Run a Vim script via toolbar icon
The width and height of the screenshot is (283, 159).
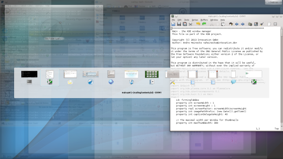[262, 24]
